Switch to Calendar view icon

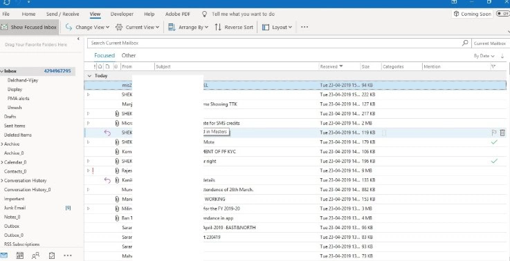(20, 255)
